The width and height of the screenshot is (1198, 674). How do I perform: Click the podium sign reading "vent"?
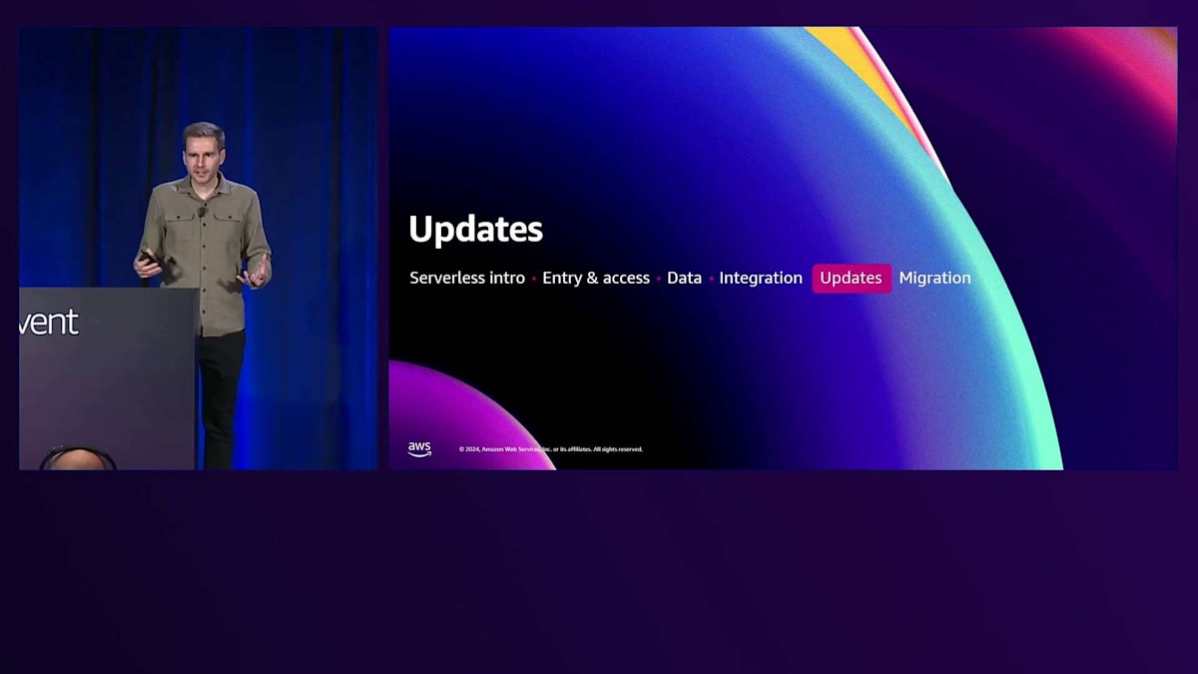(49, 322)
